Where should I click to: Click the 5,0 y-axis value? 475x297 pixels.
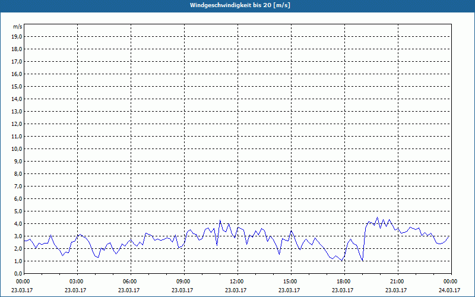coord(18,211)
